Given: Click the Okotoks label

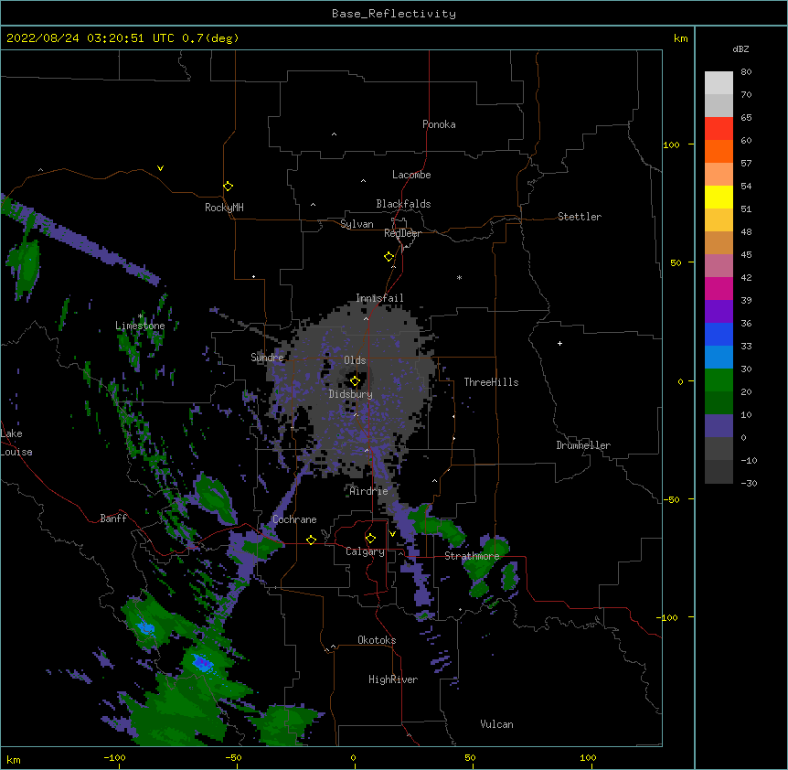Looking at the screenshot, I should [x=377, y=640].
